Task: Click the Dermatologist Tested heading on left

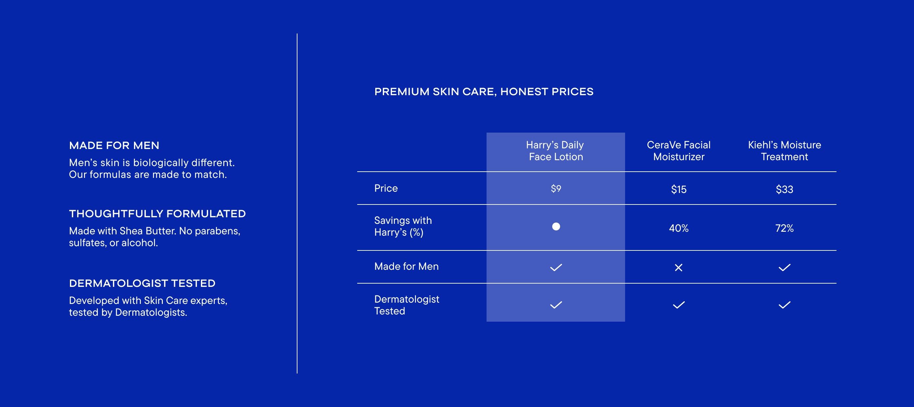Action: pos(142,283)
